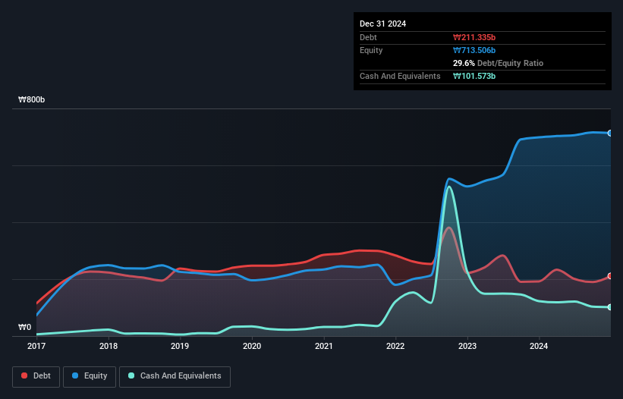Viewport: 623px width, 399px height.
Task: Click the Equity row label in tooltip
Action: 371,50
